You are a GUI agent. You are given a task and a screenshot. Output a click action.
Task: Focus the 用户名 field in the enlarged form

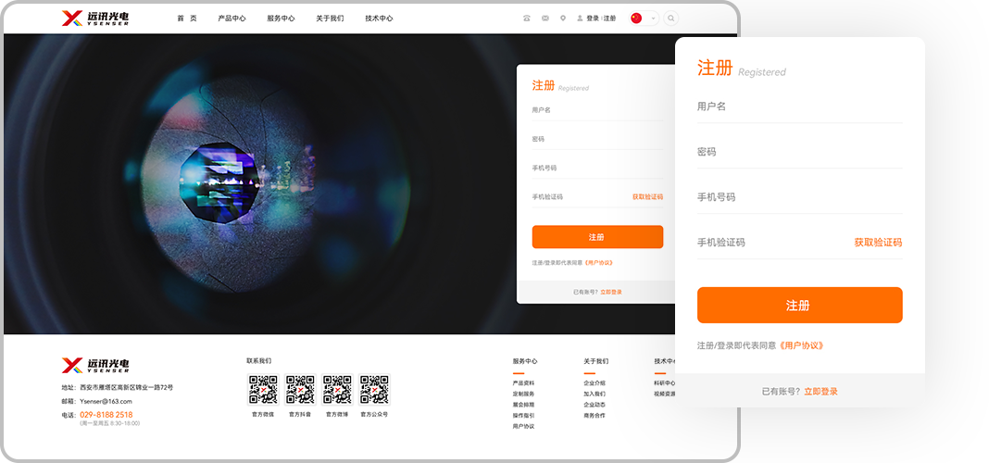click(799, 106)
